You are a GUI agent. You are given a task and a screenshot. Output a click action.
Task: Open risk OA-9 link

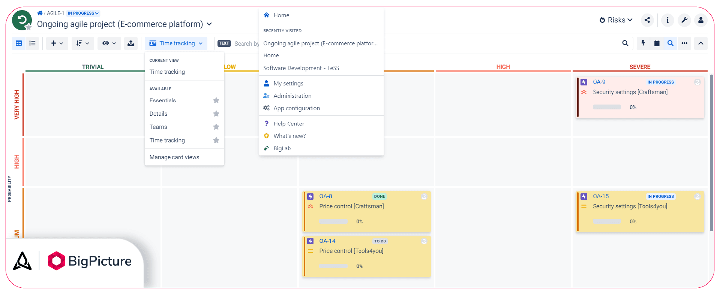(599, 82)
